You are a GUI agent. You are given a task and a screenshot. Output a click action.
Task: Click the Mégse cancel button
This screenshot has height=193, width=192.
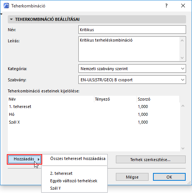[132, 177]
